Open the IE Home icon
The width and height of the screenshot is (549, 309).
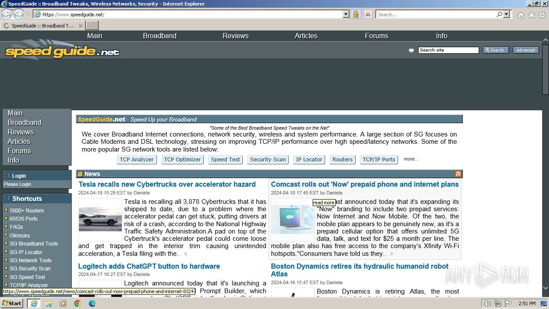[521, 15]
